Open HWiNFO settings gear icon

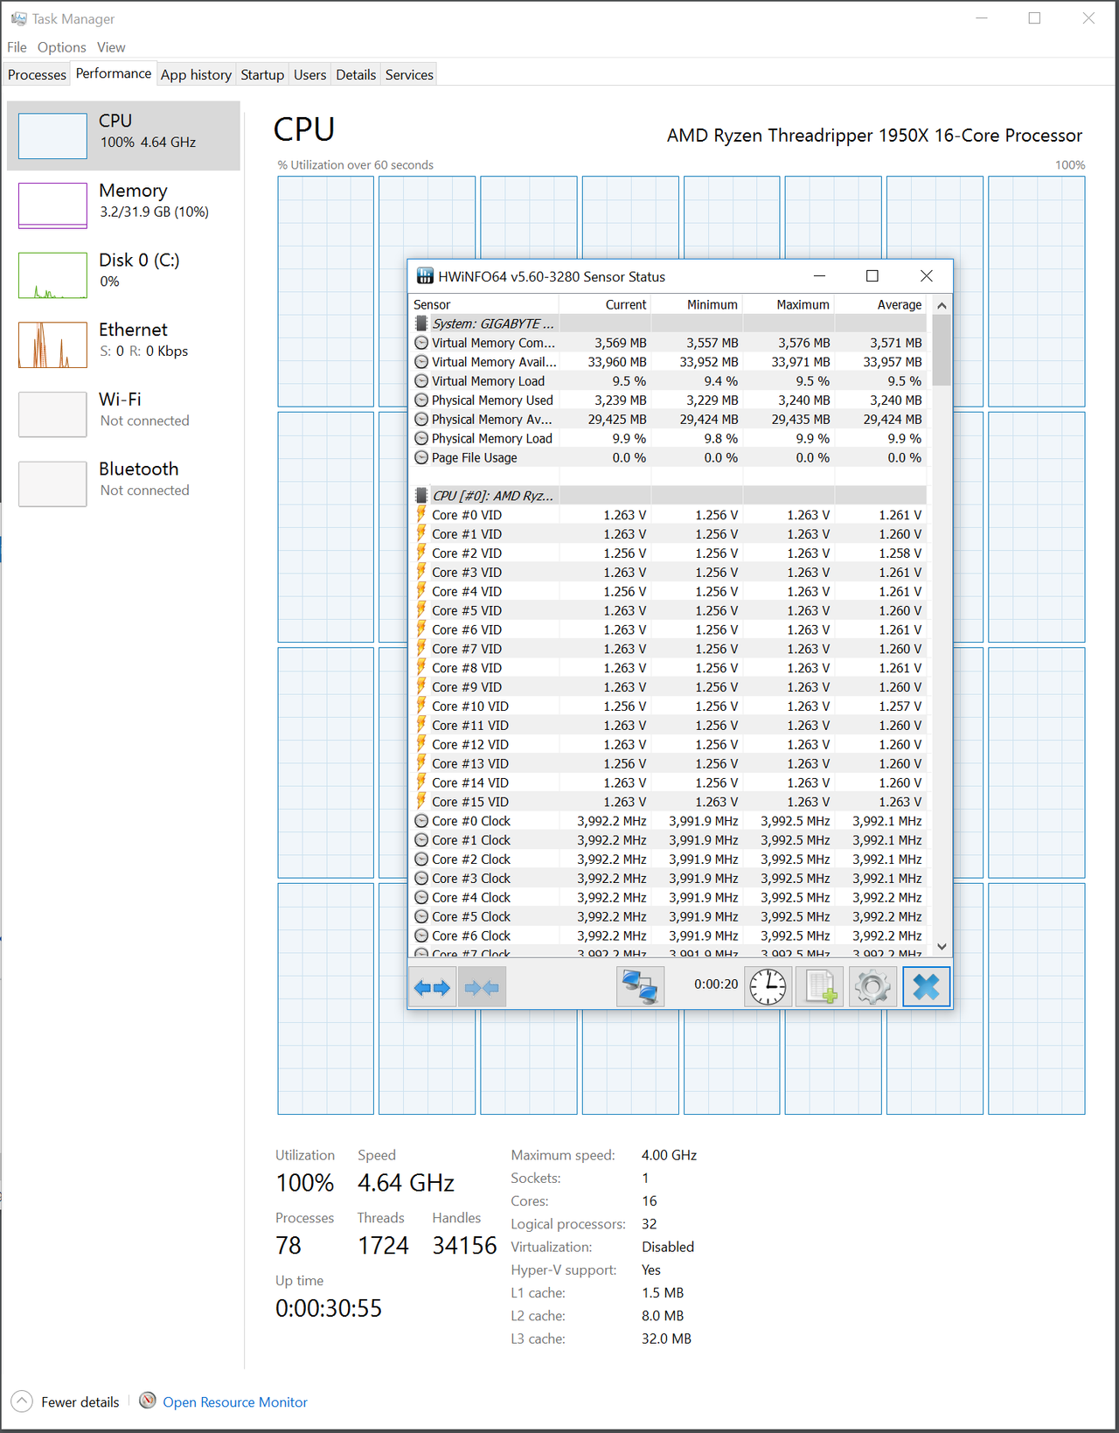(x=872, y=987)
